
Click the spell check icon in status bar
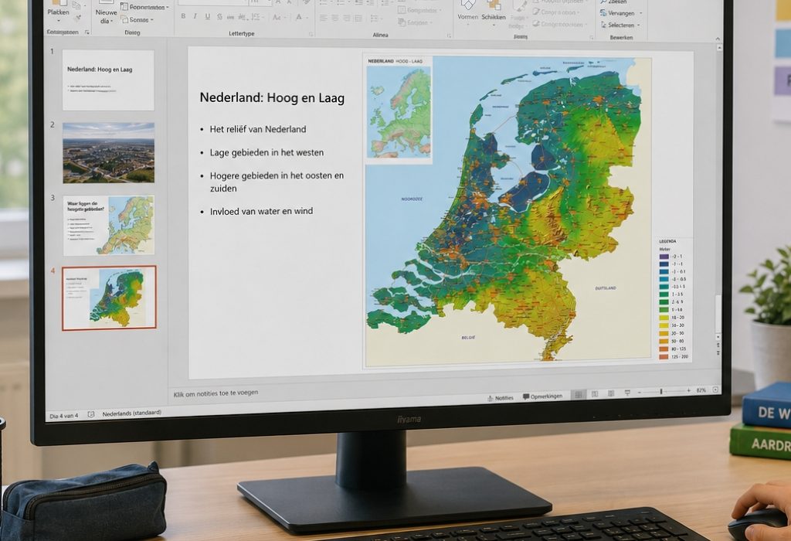tap(91, 414)
